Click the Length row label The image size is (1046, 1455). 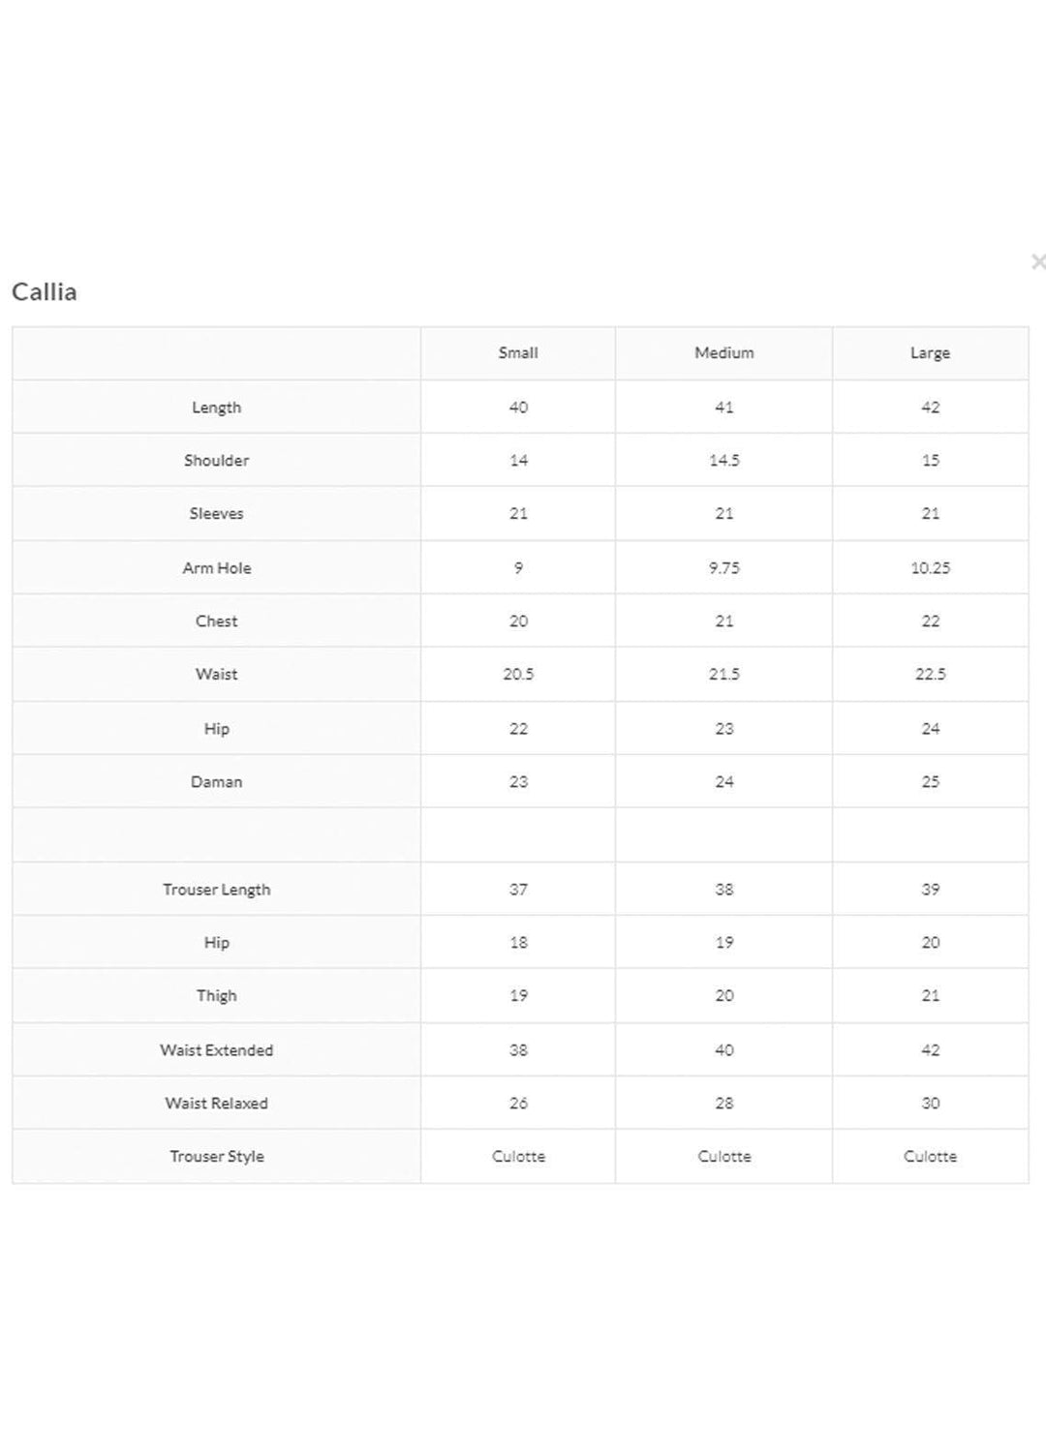click(x=216, y=408)
